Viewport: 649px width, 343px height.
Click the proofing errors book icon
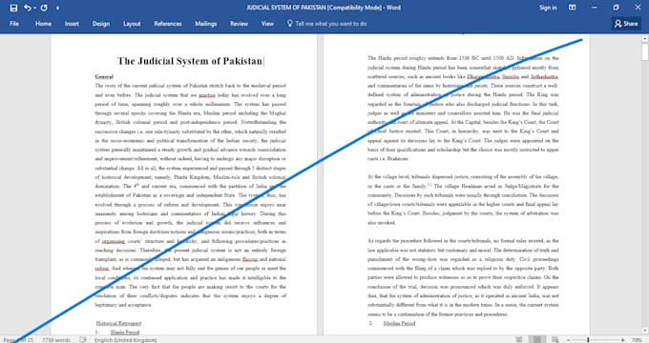click(83, 340)
